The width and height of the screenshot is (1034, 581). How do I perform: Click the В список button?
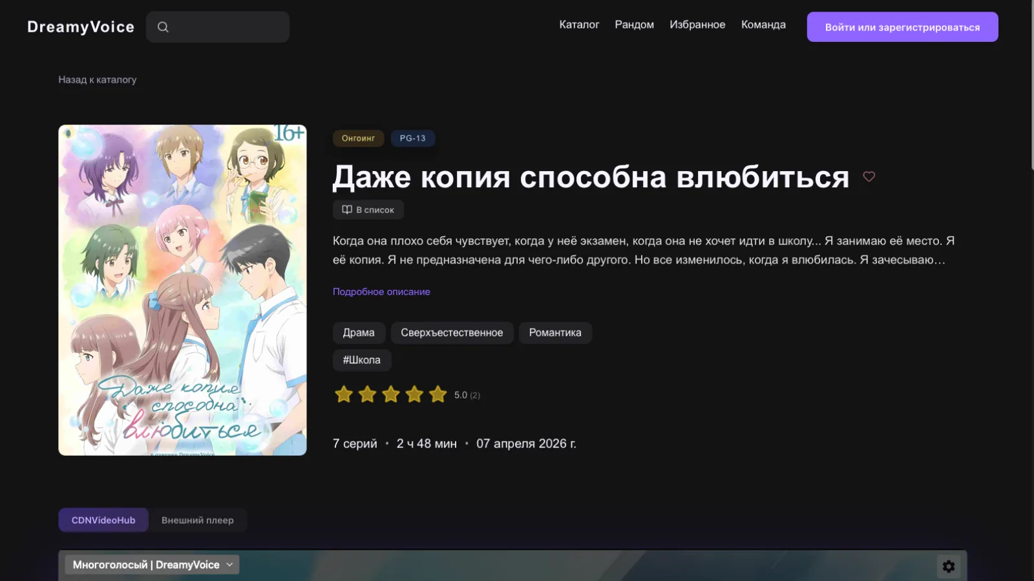(x=368, y=210)
